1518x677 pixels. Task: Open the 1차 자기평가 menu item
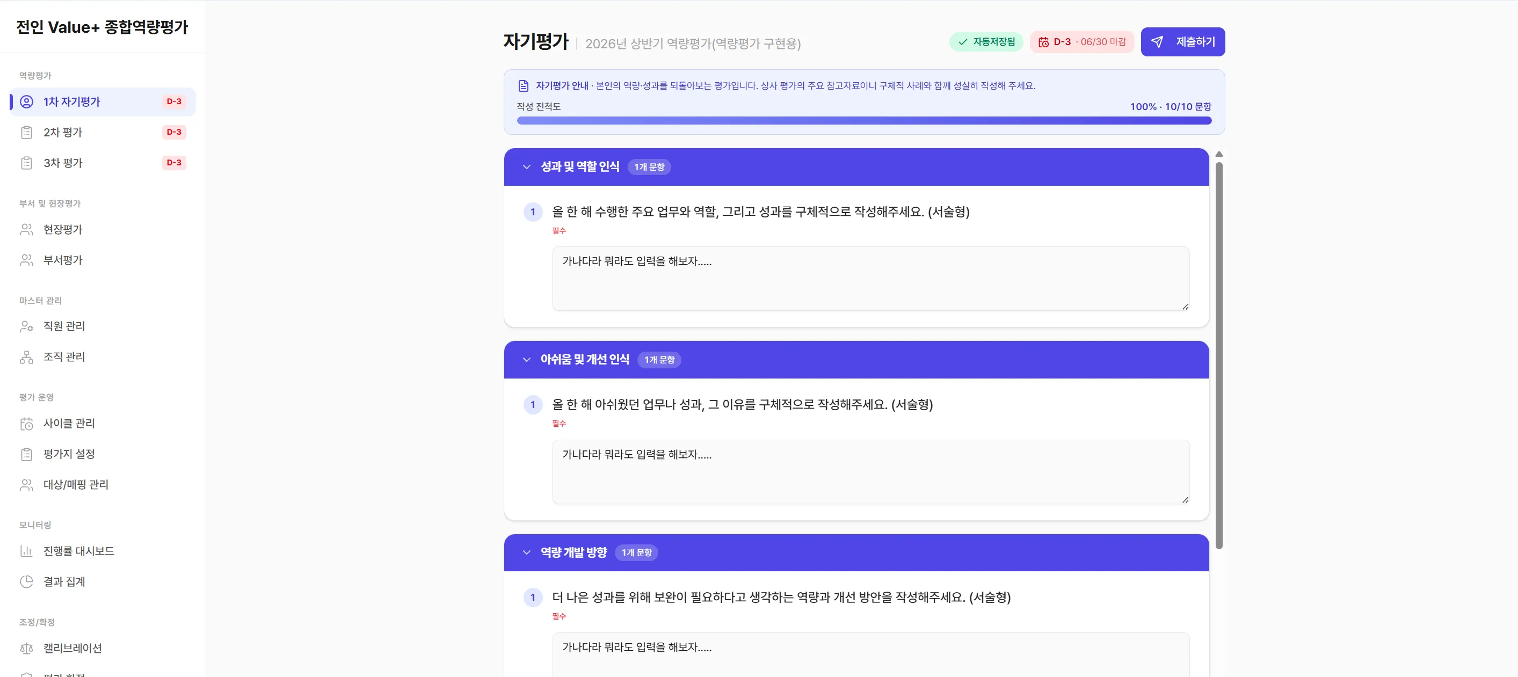pos(103,102)
